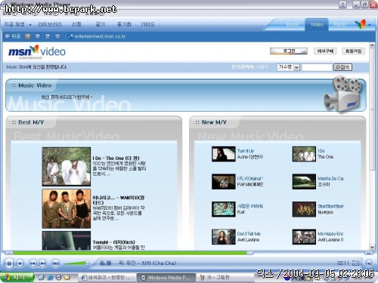Screen dimensions: 378x283
Task: Open the WANTED trio video thumbnail
Action: pos(67,209)
